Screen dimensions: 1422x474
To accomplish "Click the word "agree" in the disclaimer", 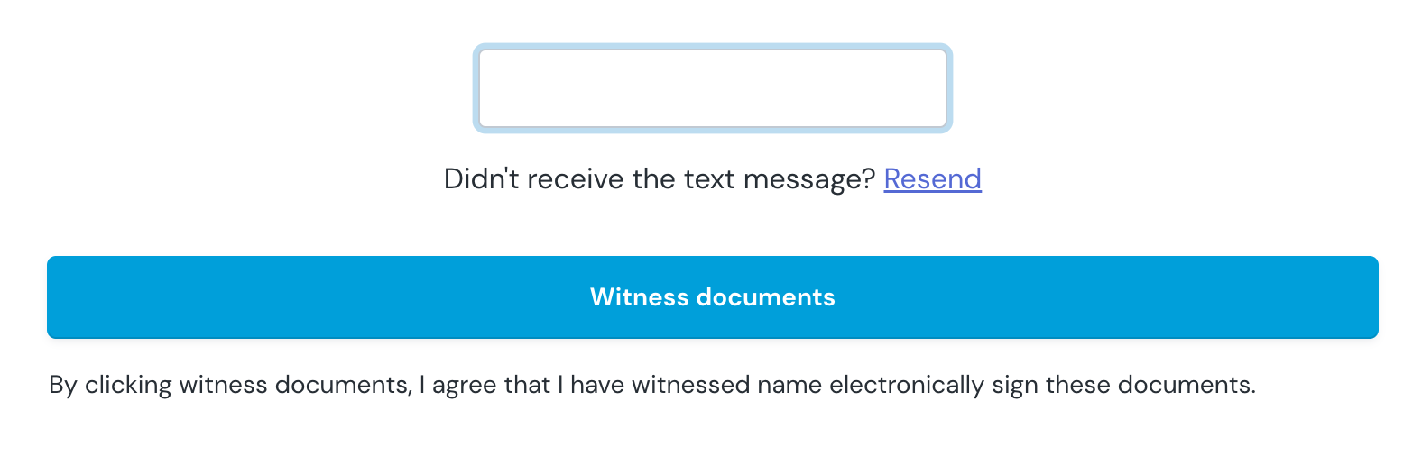I will click(x=464, y=385).
